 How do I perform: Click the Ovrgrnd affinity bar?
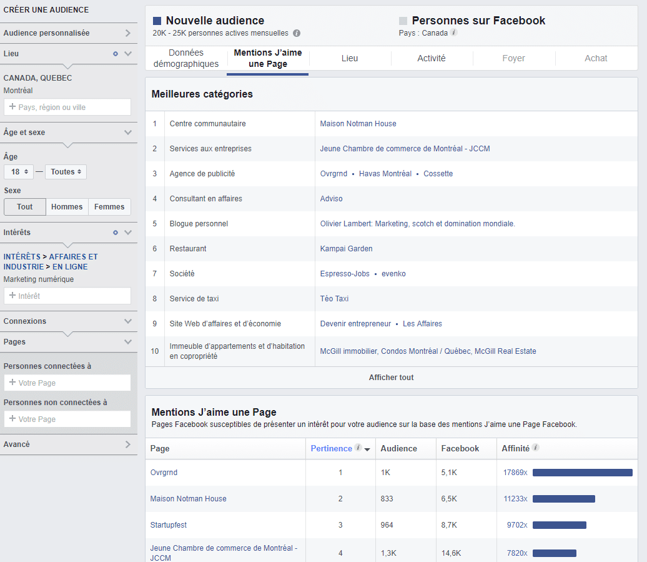(582, 473)
